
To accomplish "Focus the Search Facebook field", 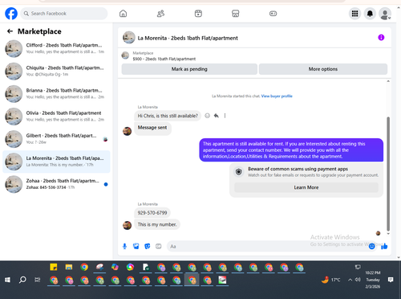I will [64, 14].
